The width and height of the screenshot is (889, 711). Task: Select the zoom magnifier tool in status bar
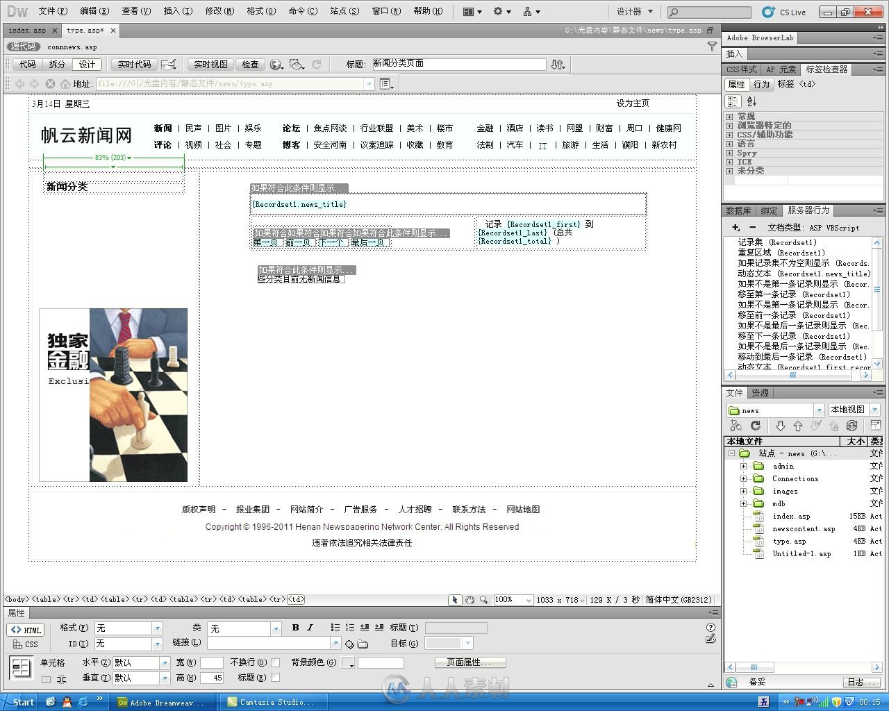483,600
